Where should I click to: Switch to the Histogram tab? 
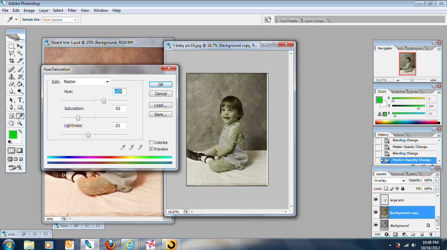(416, 48)
